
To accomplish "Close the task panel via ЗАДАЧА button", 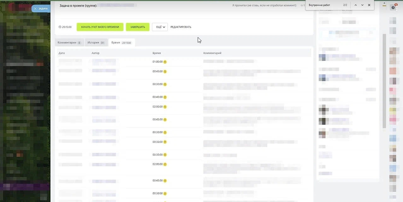I will (x=41, y=9).
